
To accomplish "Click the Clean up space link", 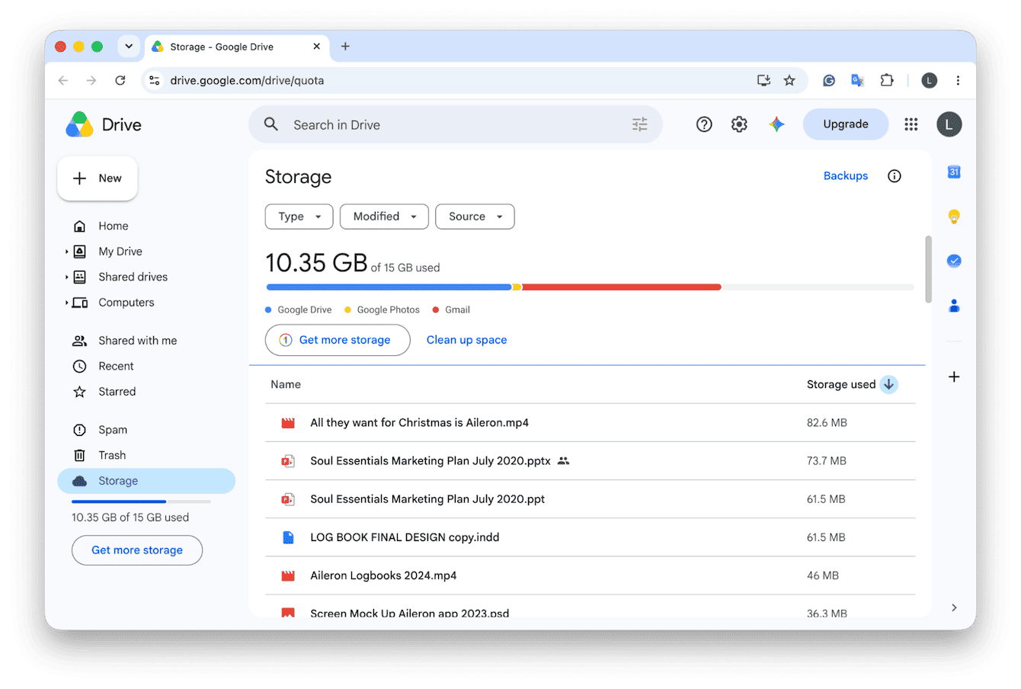I will tap(466, 340).
